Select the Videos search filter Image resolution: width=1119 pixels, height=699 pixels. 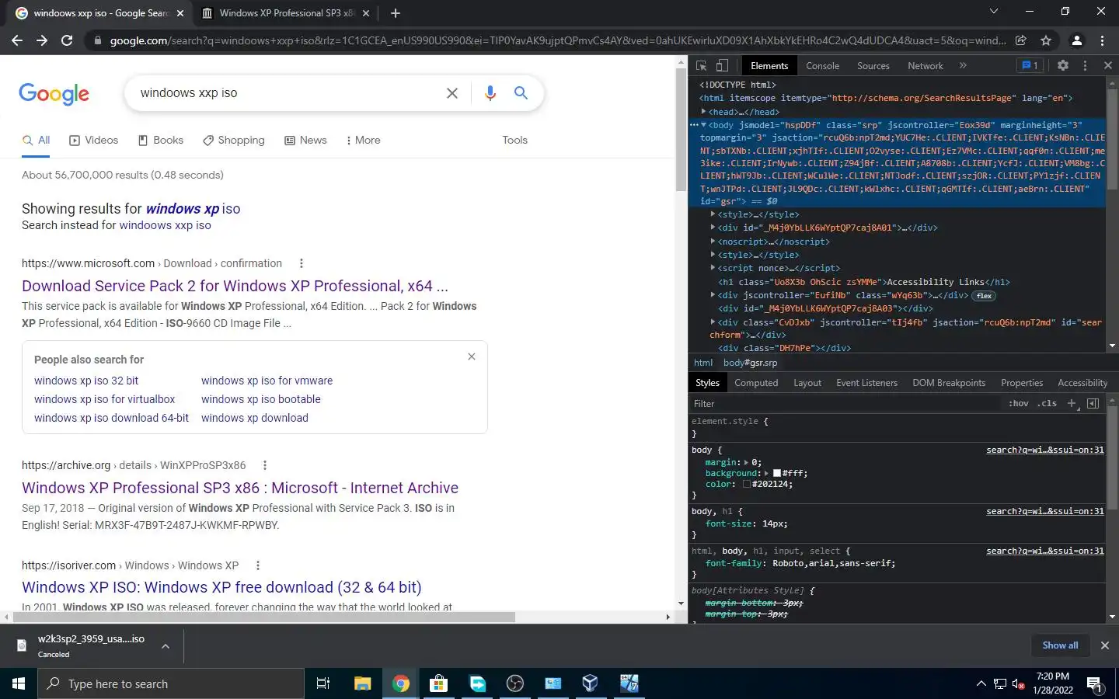[94, 140]
